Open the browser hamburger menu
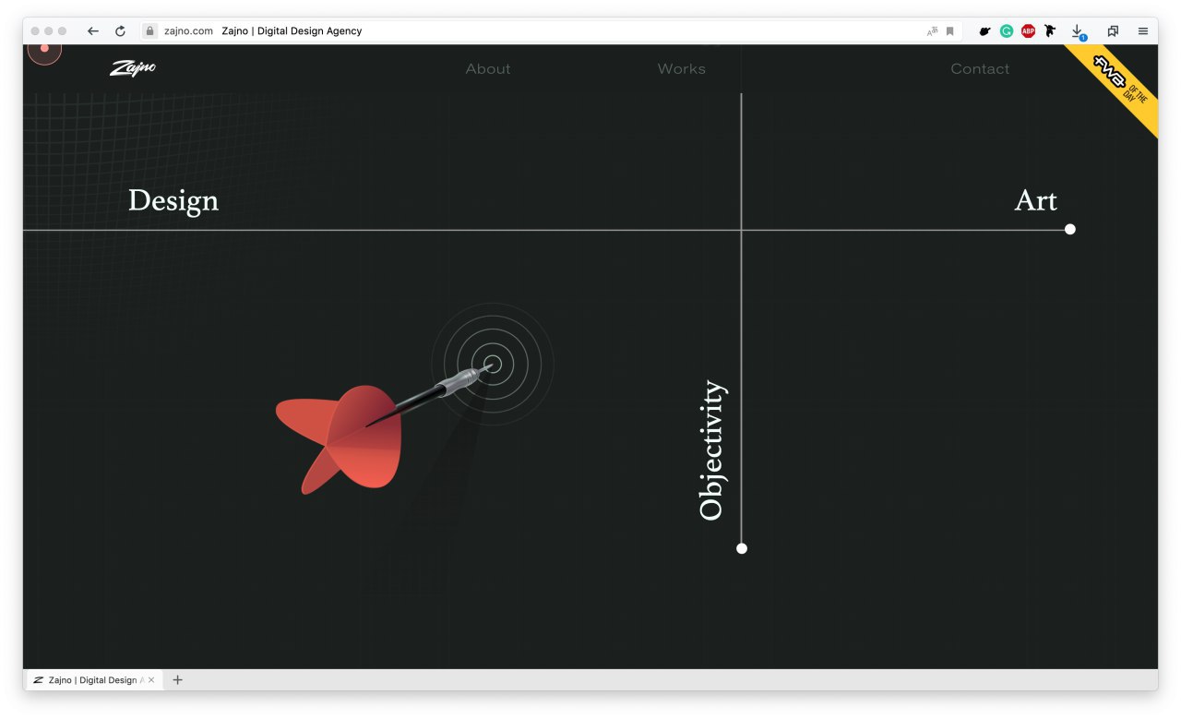This screenshot has height=719, width=1181. point(1143,31)
